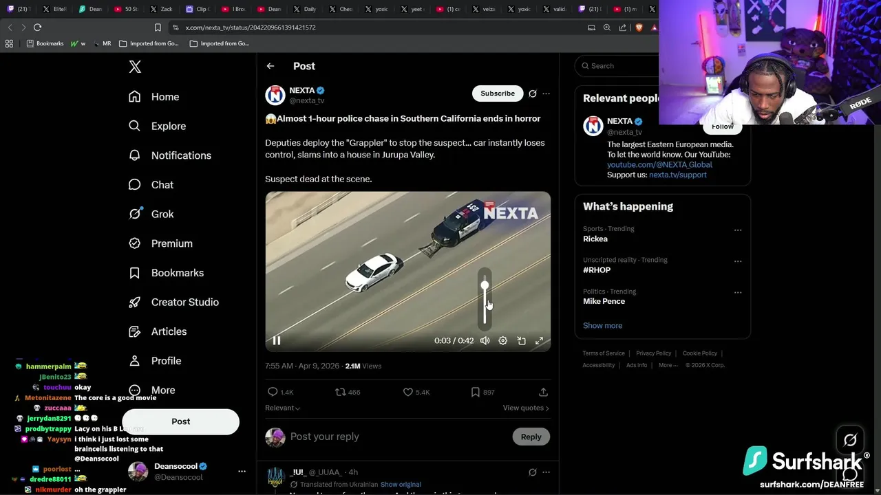The height and width of the screenshot is (495, 881).
Task: Follow NEXTA in Relevant people
Action: coord(723,126)
